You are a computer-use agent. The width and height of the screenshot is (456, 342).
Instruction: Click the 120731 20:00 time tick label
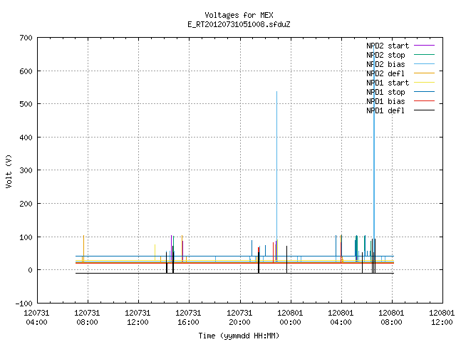[239, 318]
